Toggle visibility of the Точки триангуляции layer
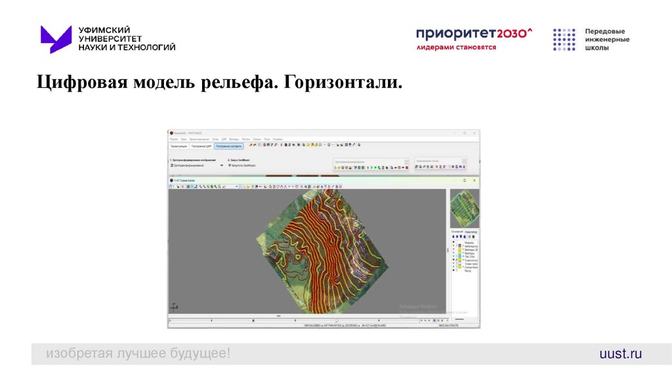This screenshot has height=376, width=672. [x=453, y=263]
